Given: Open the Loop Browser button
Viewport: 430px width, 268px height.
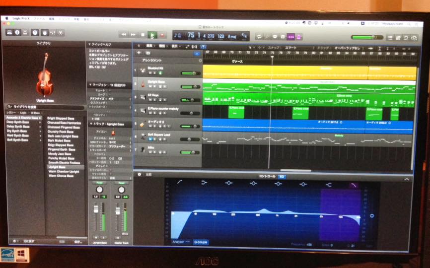Looking at the screenshot, I should click(406, 38).
